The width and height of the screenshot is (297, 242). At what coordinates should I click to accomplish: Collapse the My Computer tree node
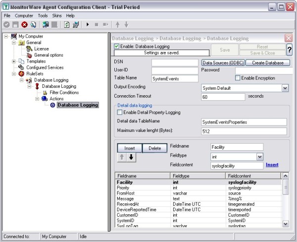pos(6,36)
